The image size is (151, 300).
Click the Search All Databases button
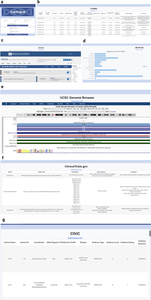point(18,35)
